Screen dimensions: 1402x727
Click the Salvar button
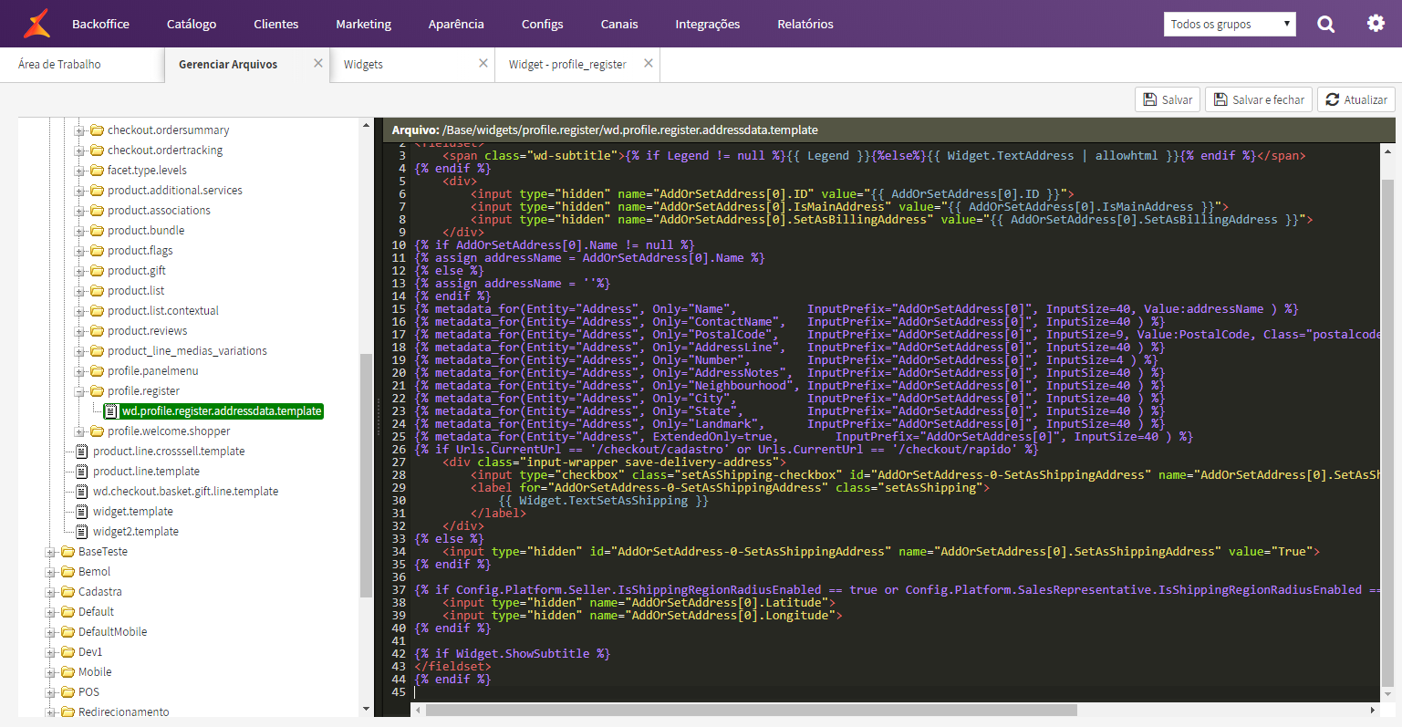[x=1167, y=99]
